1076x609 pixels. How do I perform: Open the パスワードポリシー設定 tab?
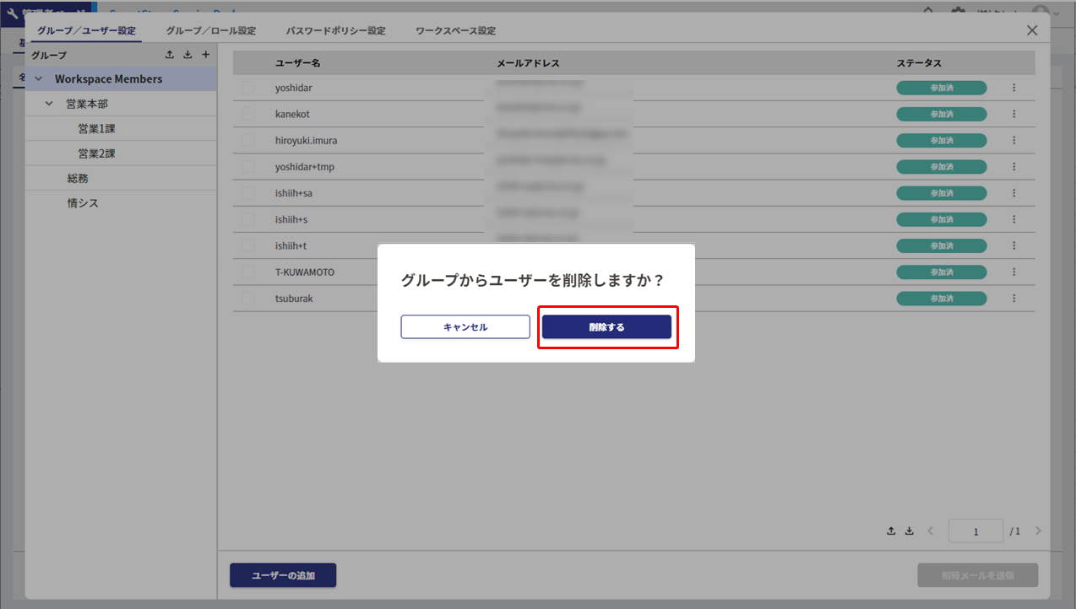click(335, 30)
